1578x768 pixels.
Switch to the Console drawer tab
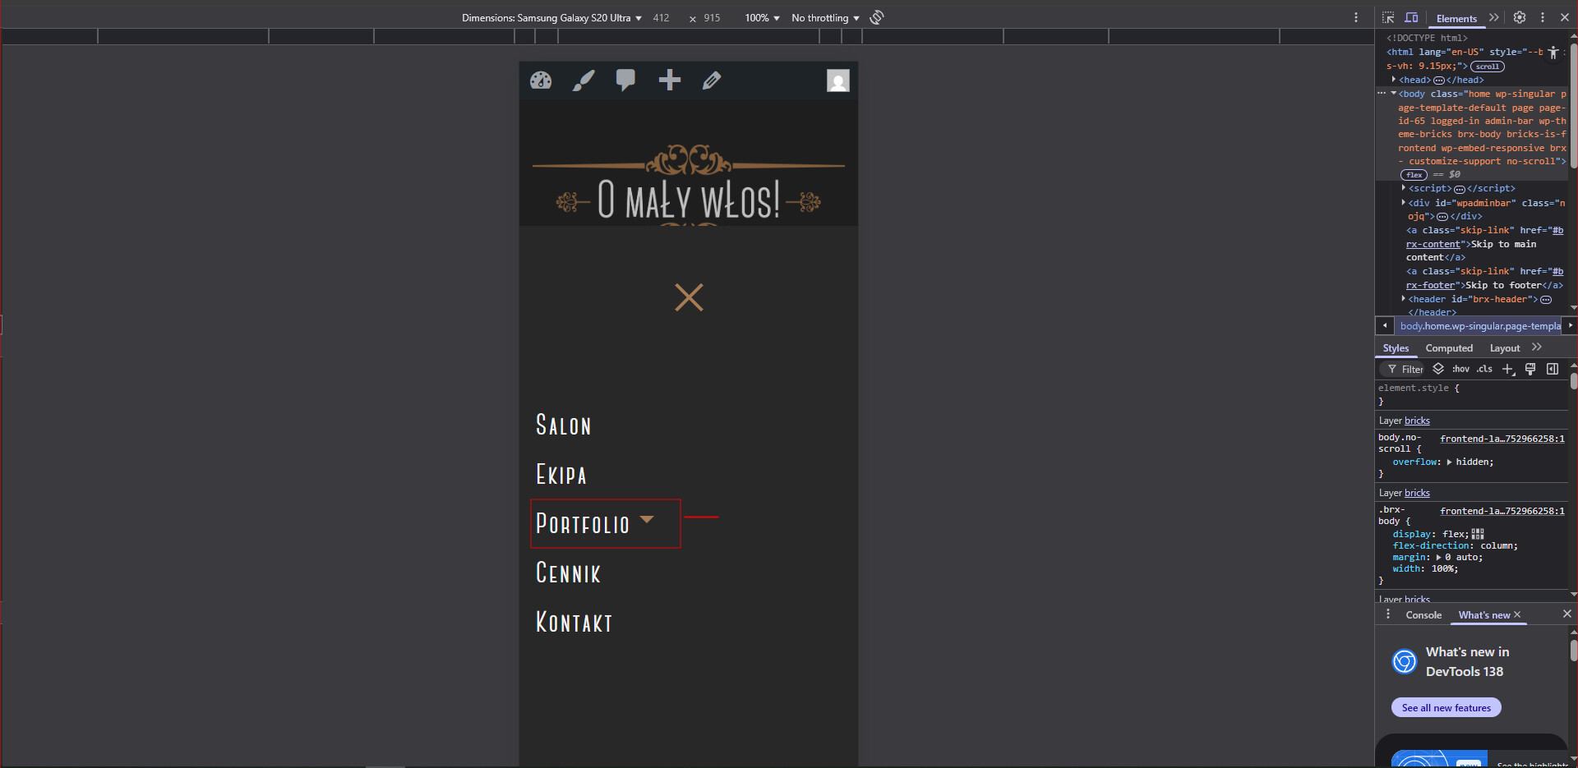coord(1423,615)
